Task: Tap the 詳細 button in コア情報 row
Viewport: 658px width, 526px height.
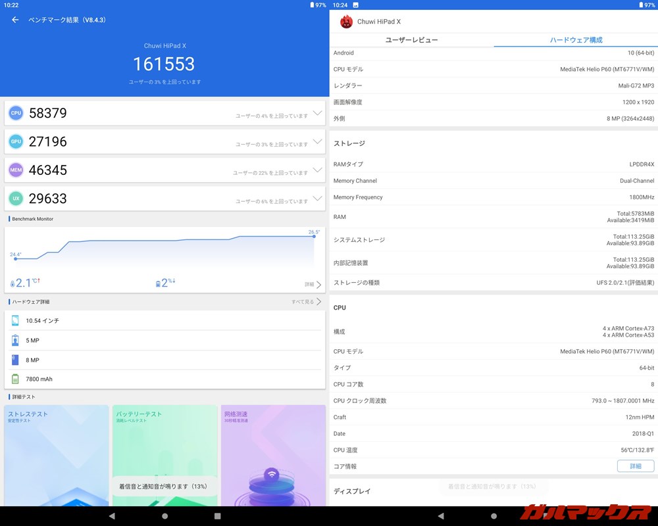Action: tap(635, 466)
